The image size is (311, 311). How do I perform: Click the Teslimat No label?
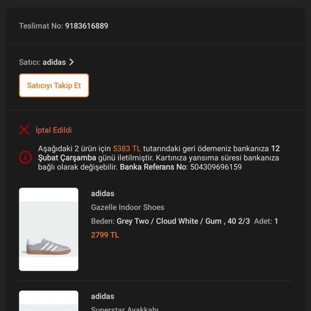41,26
